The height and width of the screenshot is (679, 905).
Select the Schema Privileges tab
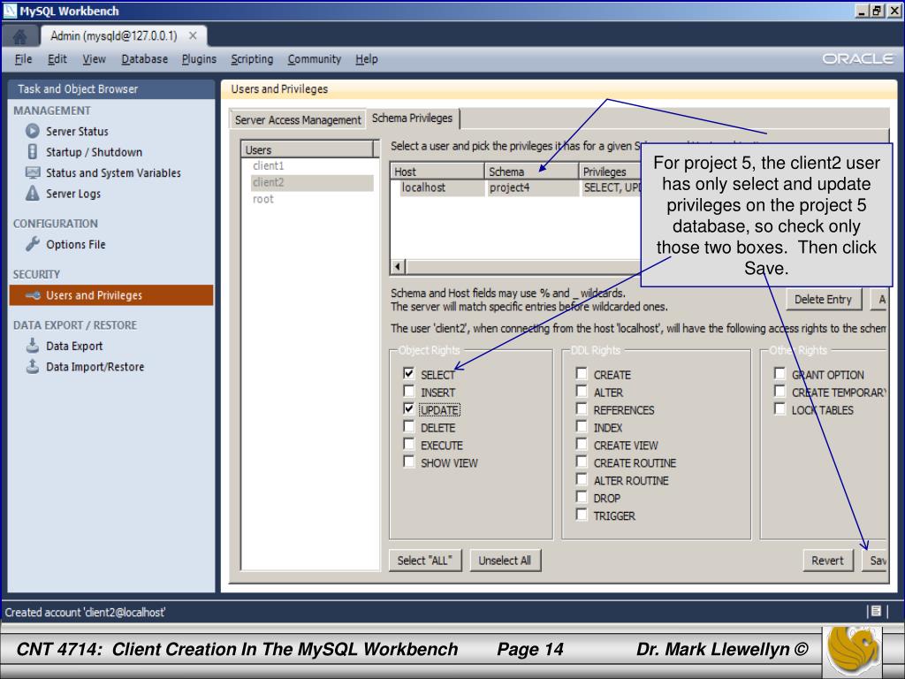click(412, 118)
